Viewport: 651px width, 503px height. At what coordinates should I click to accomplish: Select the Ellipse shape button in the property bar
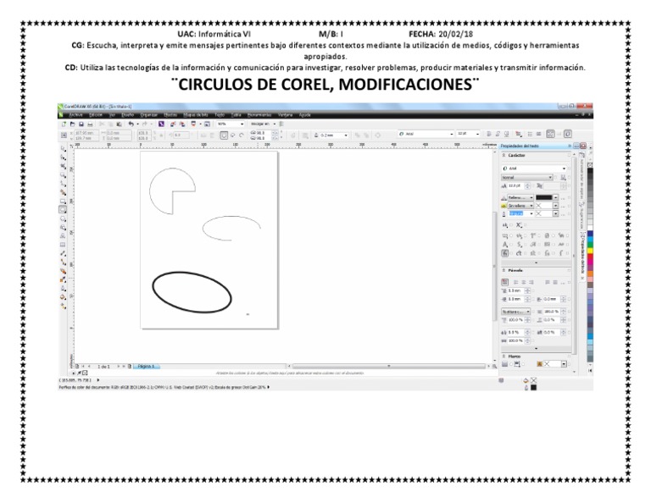click(x=224, y=135)
